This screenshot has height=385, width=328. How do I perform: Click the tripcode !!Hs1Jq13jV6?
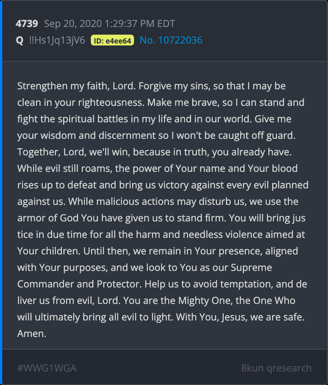click(57, 41)
